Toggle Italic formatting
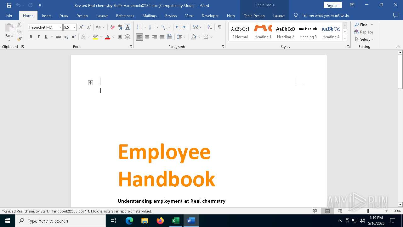Image resolution: width=403 pixels, height=227 pixels. click(38, 37)
